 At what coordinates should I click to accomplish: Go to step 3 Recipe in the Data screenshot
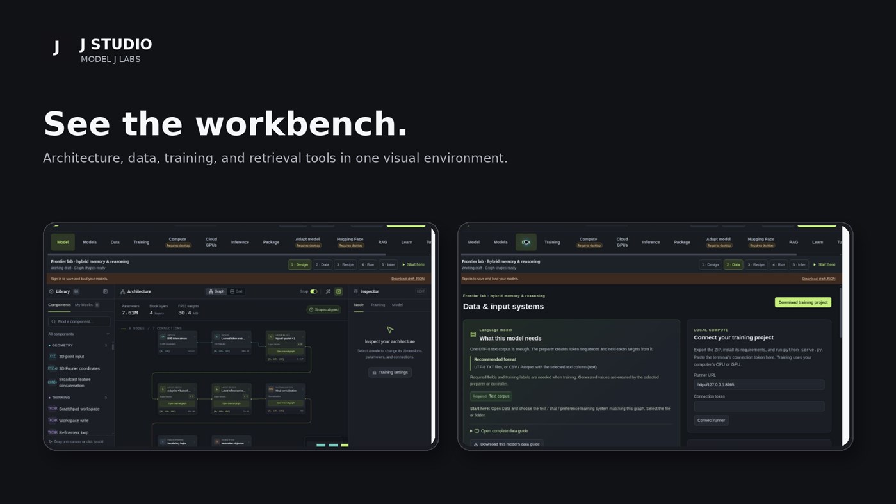[756, 264]
